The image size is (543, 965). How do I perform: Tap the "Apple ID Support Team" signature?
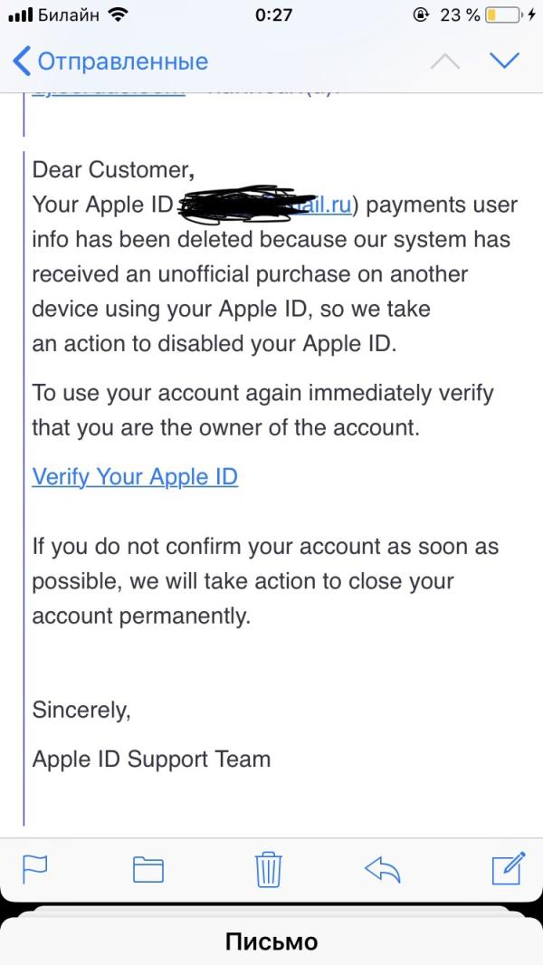[151, 758]
